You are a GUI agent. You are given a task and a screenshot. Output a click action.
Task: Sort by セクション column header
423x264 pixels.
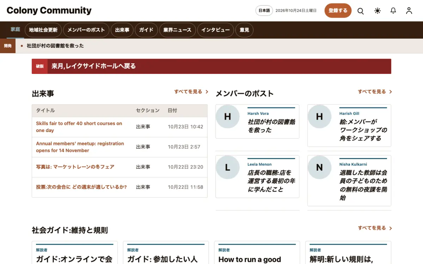click(148, 111)
